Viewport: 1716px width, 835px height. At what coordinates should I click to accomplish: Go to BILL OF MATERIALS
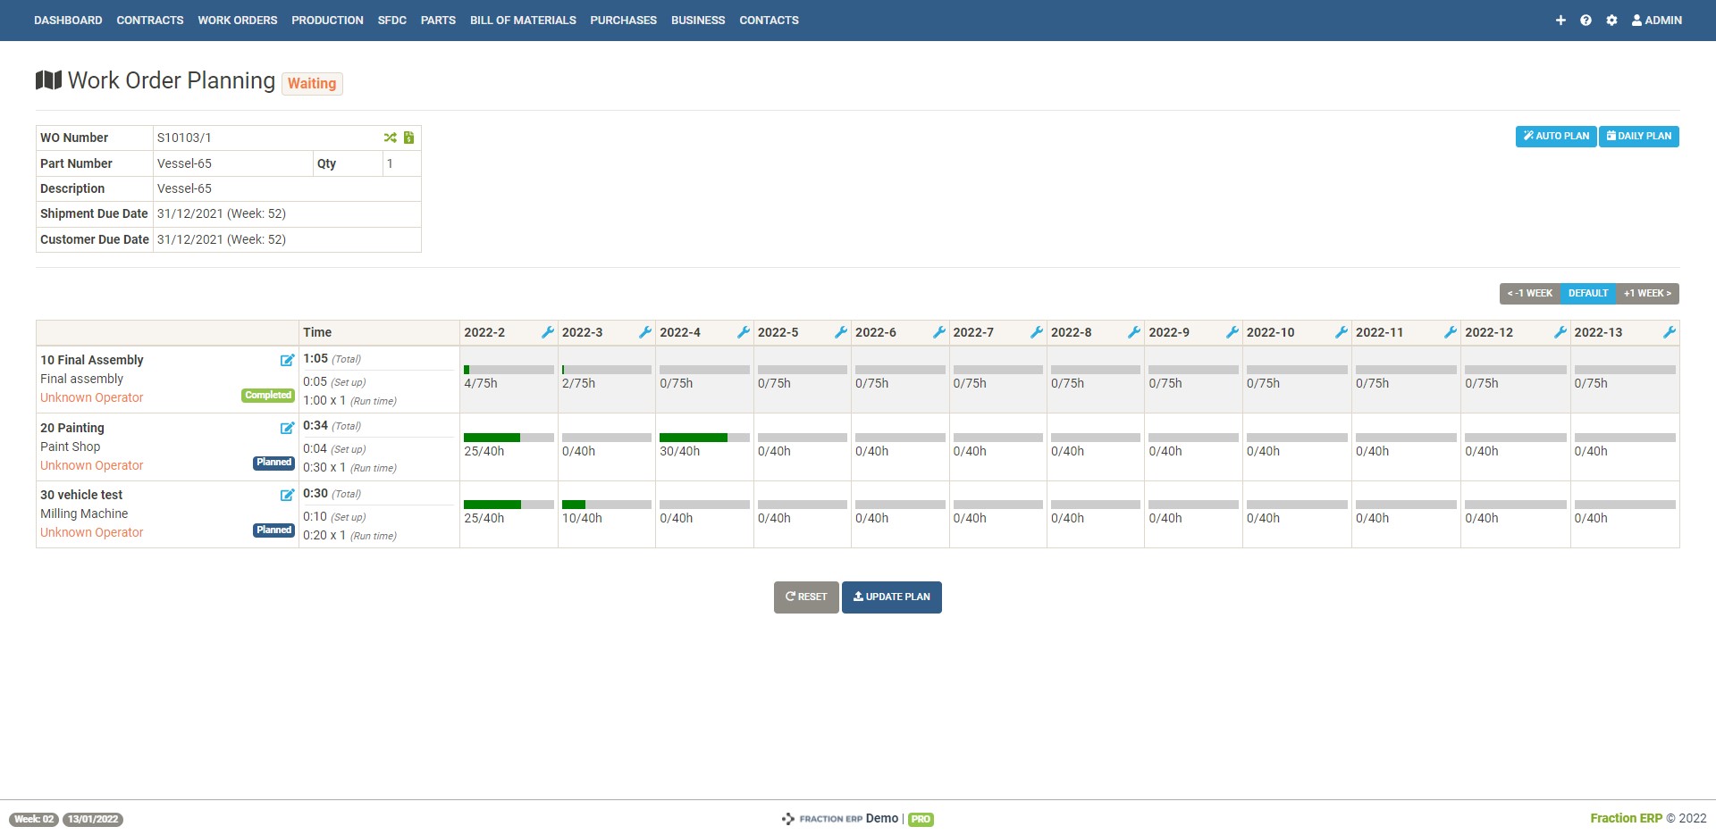coord(523,20)
